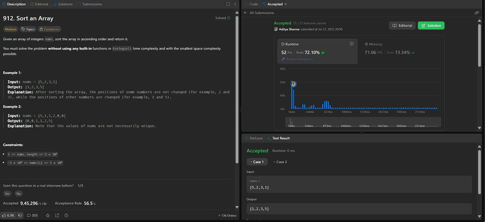The height and width of the screenshot is (222, 485).
Task: Click the Solved status checkmark
Action: [229, 18]
